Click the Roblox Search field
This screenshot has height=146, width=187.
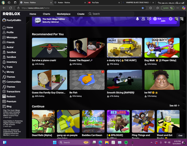[x=111, y=14]
